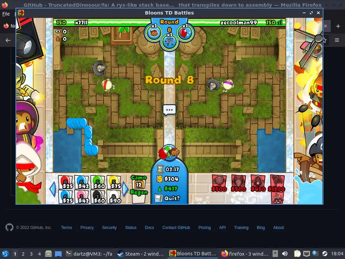The height and width of the screenshot is (259, 345).
Task: Go to next bloon page with right arrow
Action: (125, 189)
